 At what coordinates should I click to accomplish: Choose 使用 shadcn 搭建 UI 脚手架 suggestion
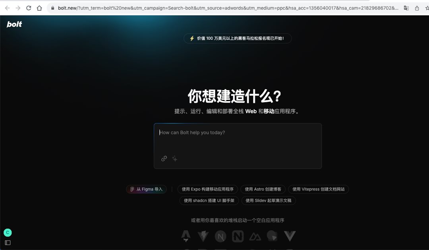[209, 200]
